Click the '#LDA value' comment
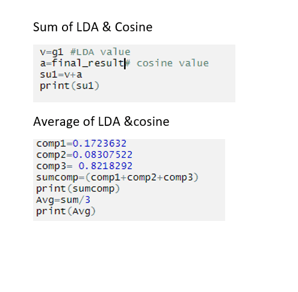This screenshot has width=298, height=292. tap(101, 52)
